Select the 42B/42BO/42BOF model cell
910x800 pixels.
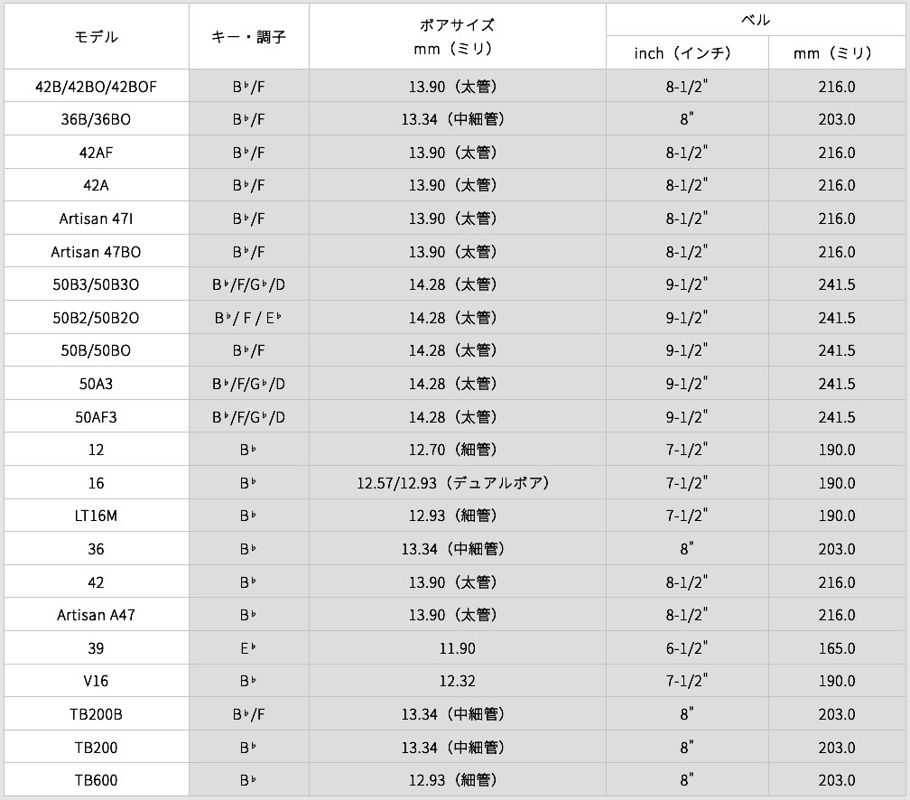(96, 87)
